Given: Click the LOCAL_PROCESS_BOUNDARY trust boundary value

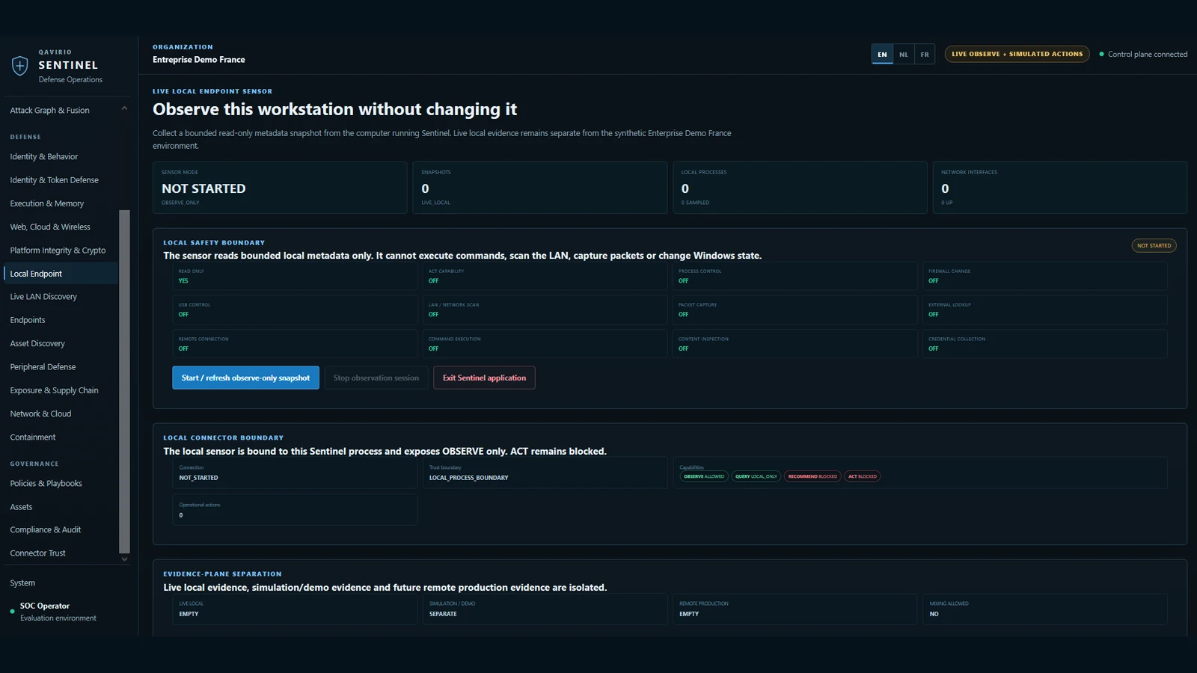Looking at the screenshot, I should tap(468, 478).
